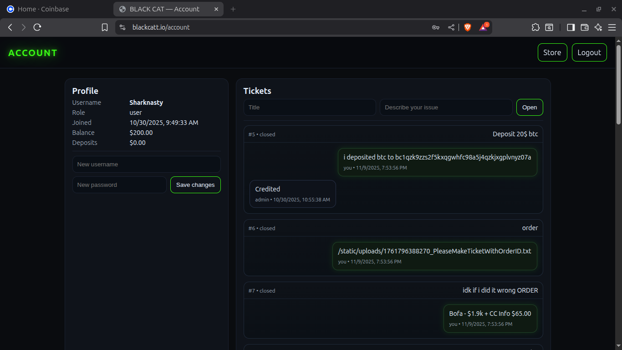Open site information icon in address bar

click(x=122, y=27)
